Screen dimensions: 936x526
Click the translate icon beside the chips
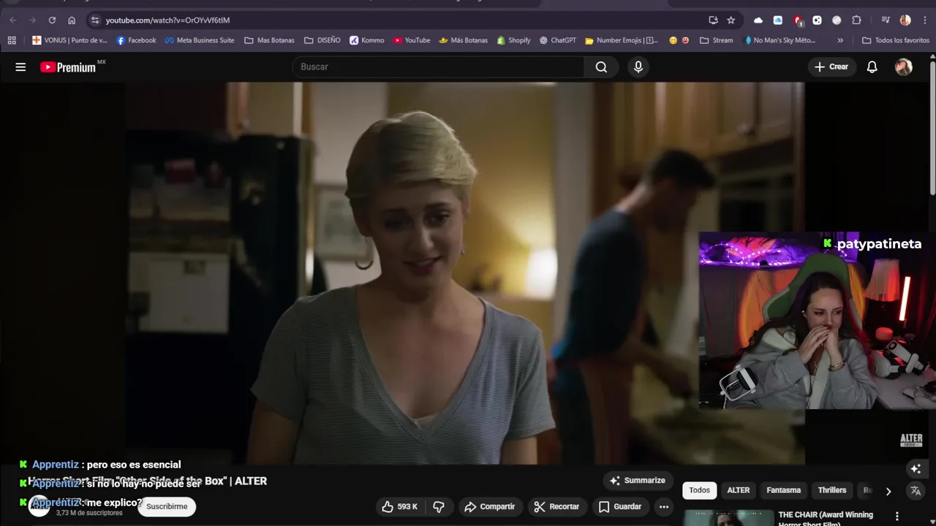[x=915, y=491]
